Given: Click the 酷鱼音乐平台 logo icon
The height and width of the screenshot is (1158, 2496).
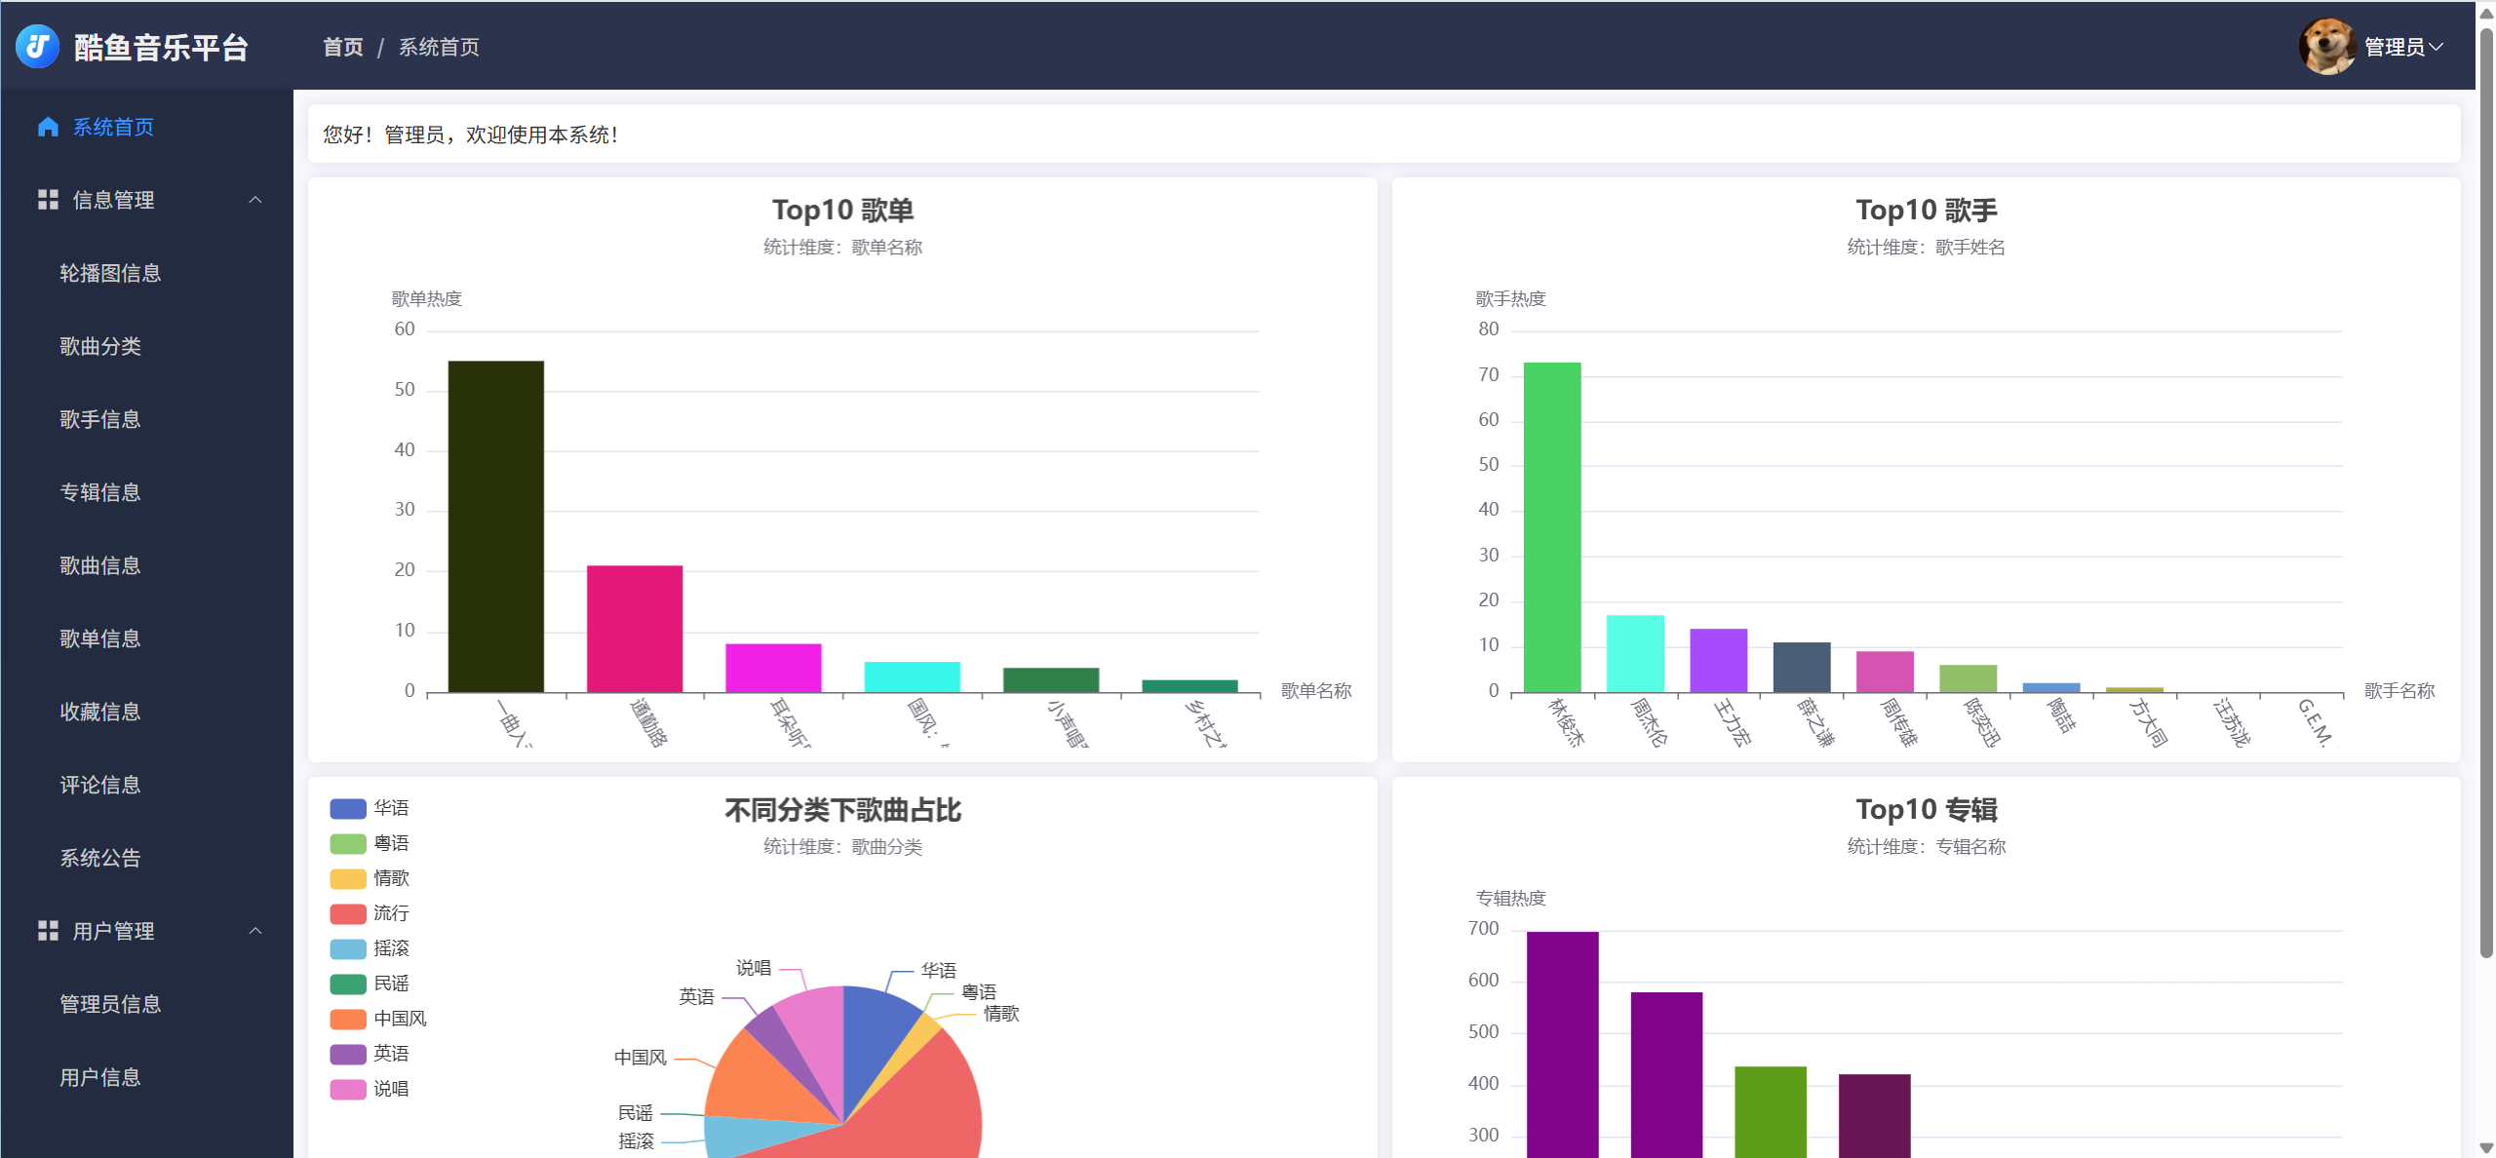Looking at the screenshot, I should click(x=37, y=46).
